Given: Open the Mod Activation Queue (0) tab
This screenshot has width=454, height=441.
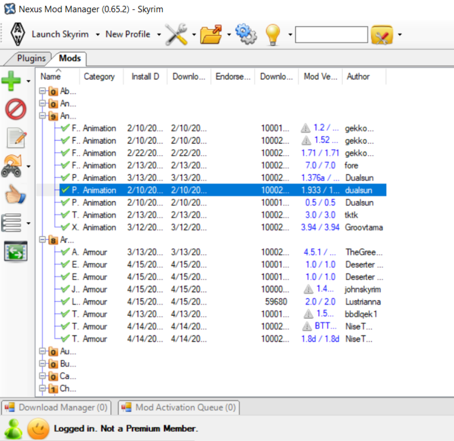Looking at the screenshot, I should click(x=179, y=408).
